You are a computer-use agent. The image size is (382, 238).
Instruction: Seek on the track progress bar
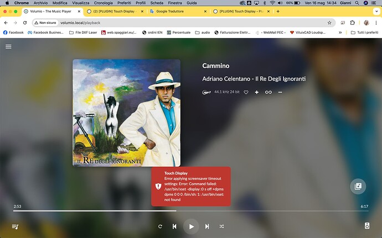coord(191,211)
